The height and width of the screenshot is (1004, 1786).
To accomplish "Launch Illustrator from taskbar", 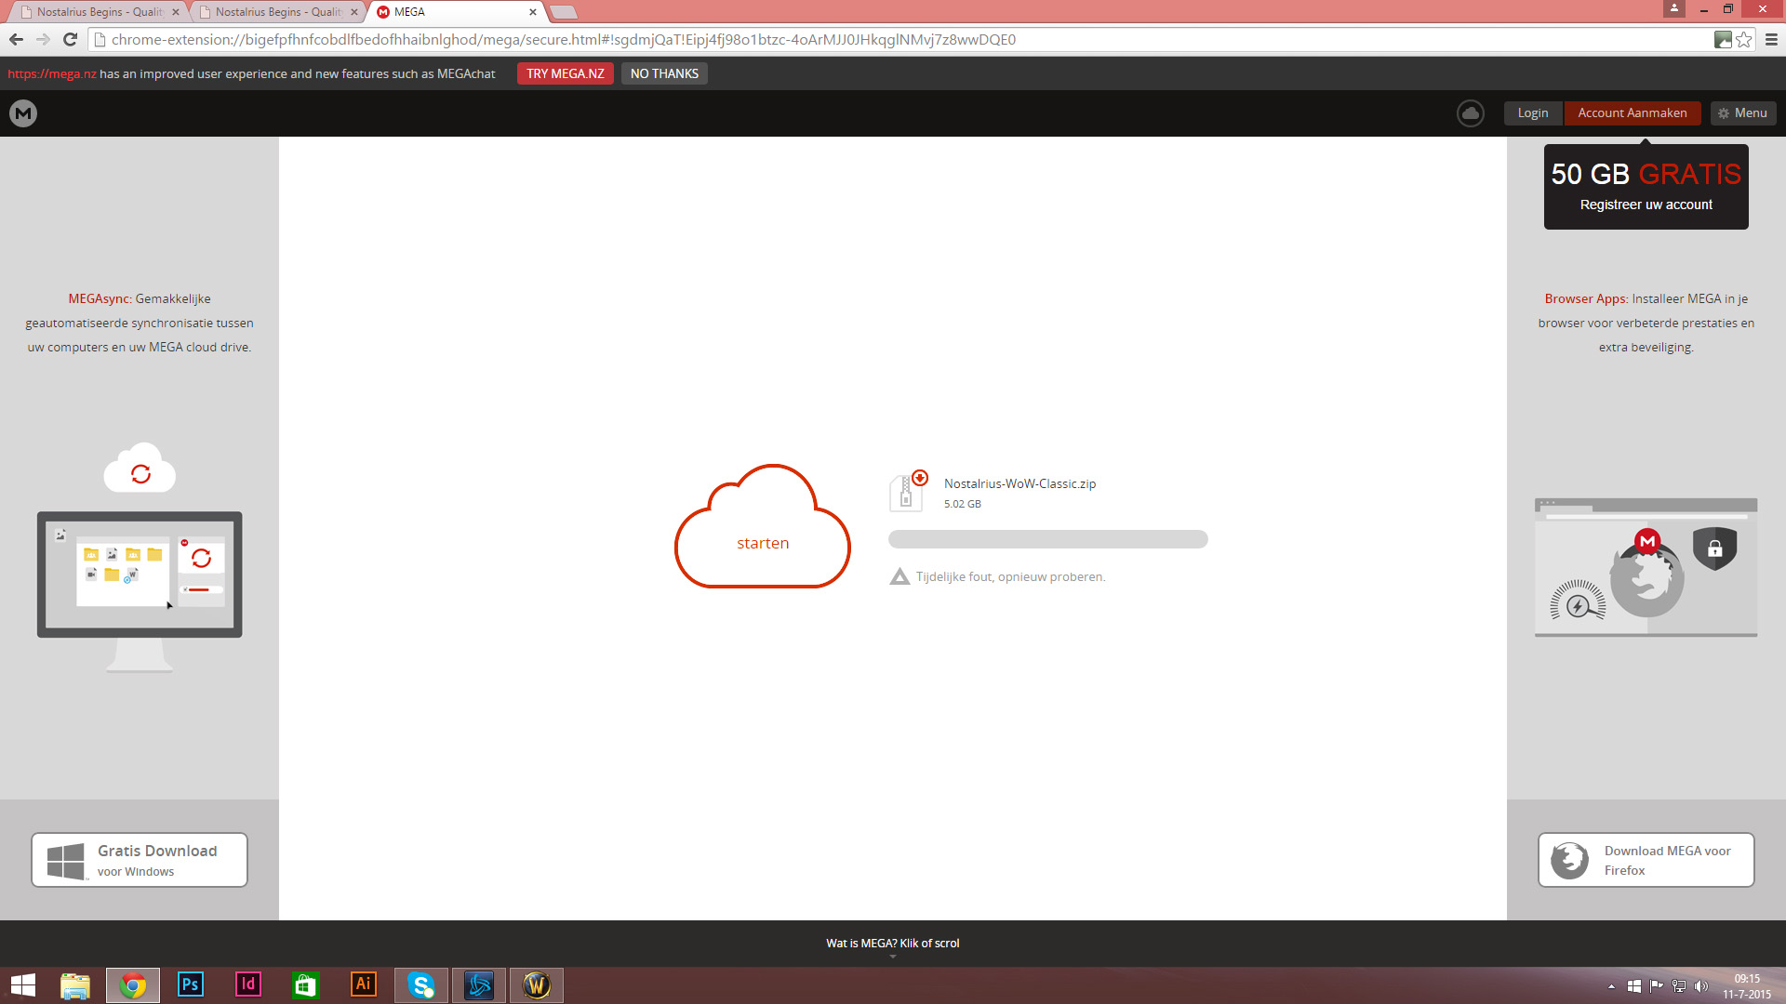I will pyautogui.click(x=364, y=985).
